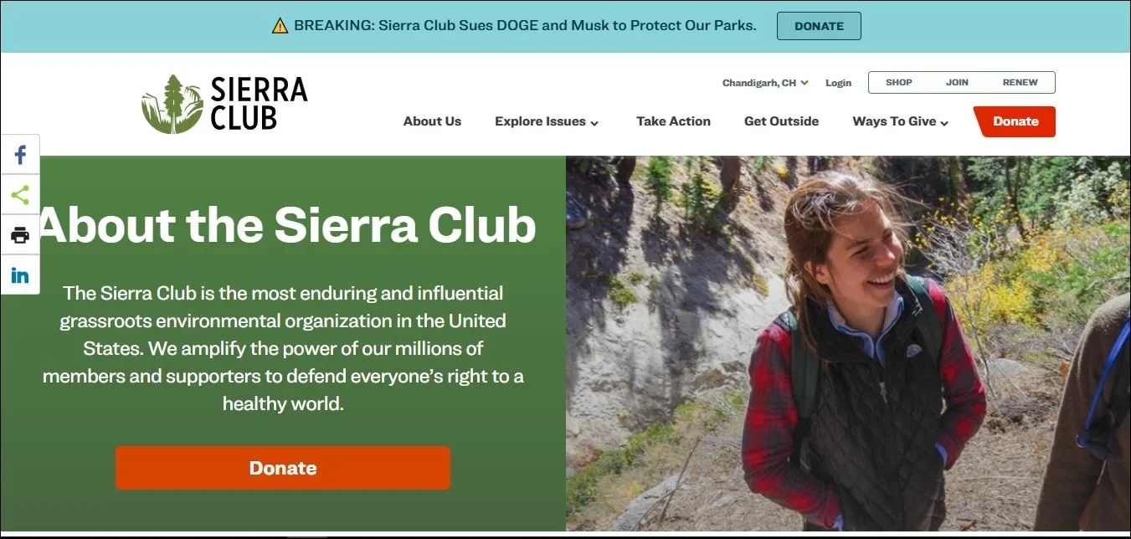Expand the Ways To Give menu
1131x539 pixels.
pos(901,121)
